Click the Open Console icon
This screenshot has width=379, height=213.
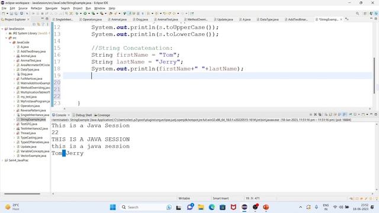(x=363, y=114)
